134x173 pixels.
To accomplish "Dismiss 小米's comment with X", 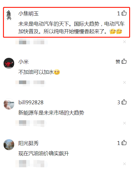I will (x=125, y=82).
